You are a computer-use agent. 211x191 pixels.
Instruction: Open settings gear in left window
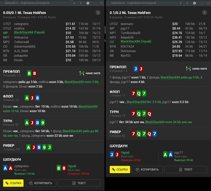point(88,3)
